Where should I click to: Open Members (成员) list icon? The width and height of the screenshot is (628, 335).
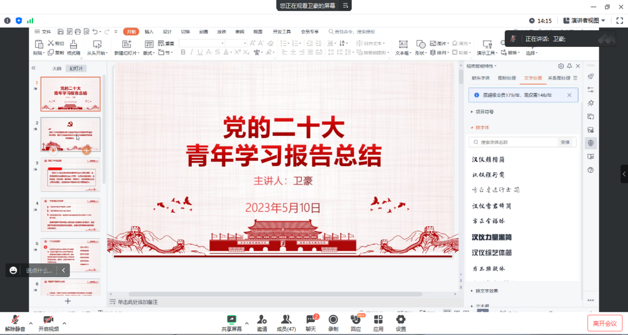click(x=286, y=320)
